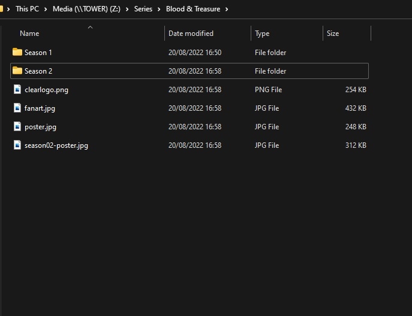This screenshot has width=412, height=316.
Task: Go to Series breadcrumb folder
Action: point(143,9)
